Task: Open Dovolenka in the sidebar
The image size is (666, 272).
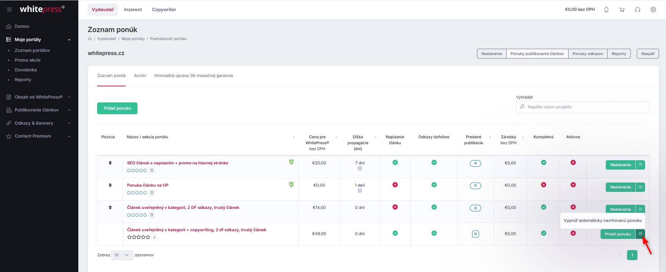Action: pyautogui.click(x=26, y=70)
